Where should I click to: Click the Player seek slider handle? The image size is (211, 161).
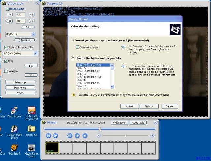(100, 129)
